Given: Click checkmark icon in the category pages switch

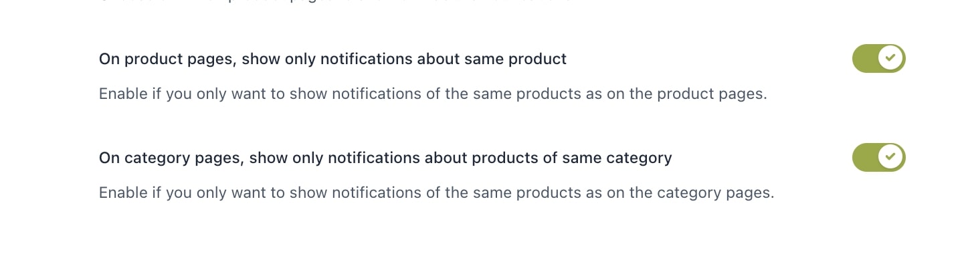Looking at the screenshot, I should click(890, 158).
